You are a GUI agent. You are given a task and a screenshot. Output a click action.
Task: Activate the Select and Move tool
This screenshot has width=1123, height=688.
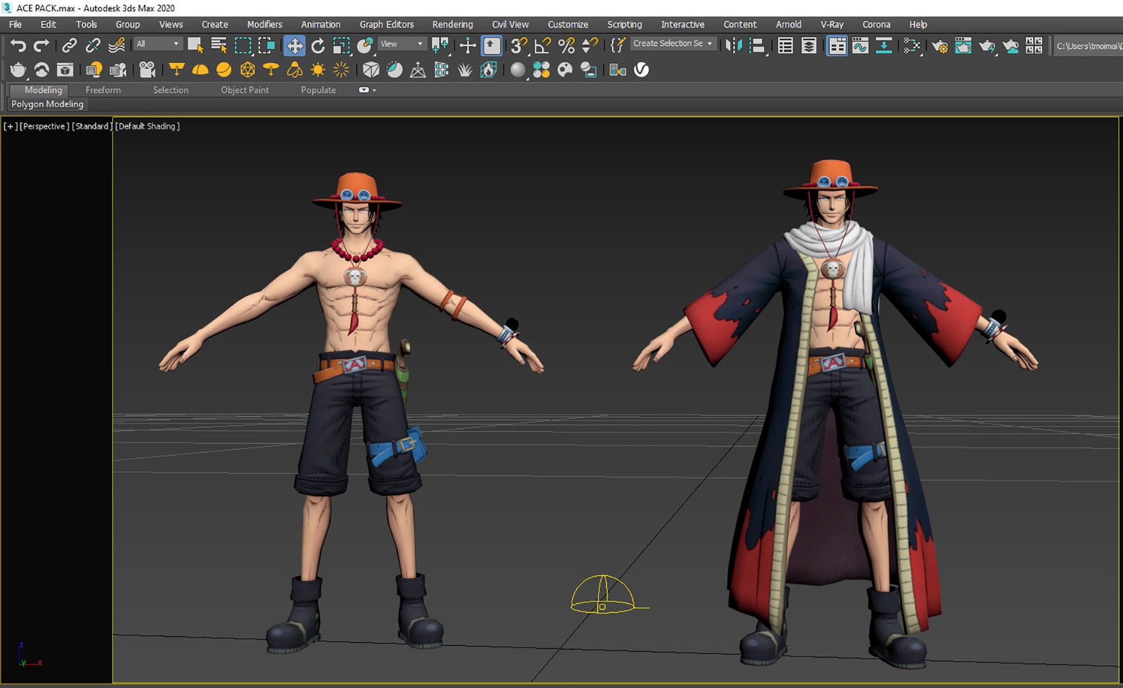294,45
